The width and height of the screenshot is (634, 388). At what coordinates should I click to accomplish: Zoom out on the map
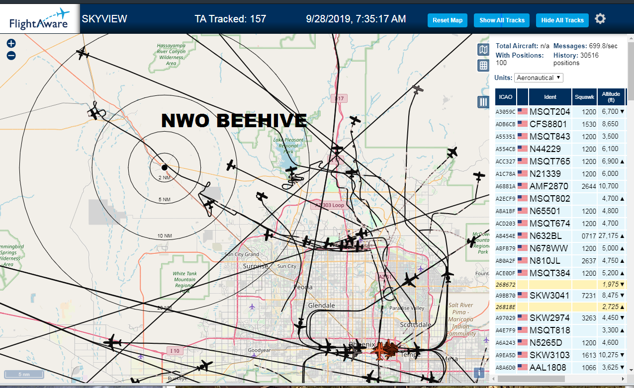[11, 56]
